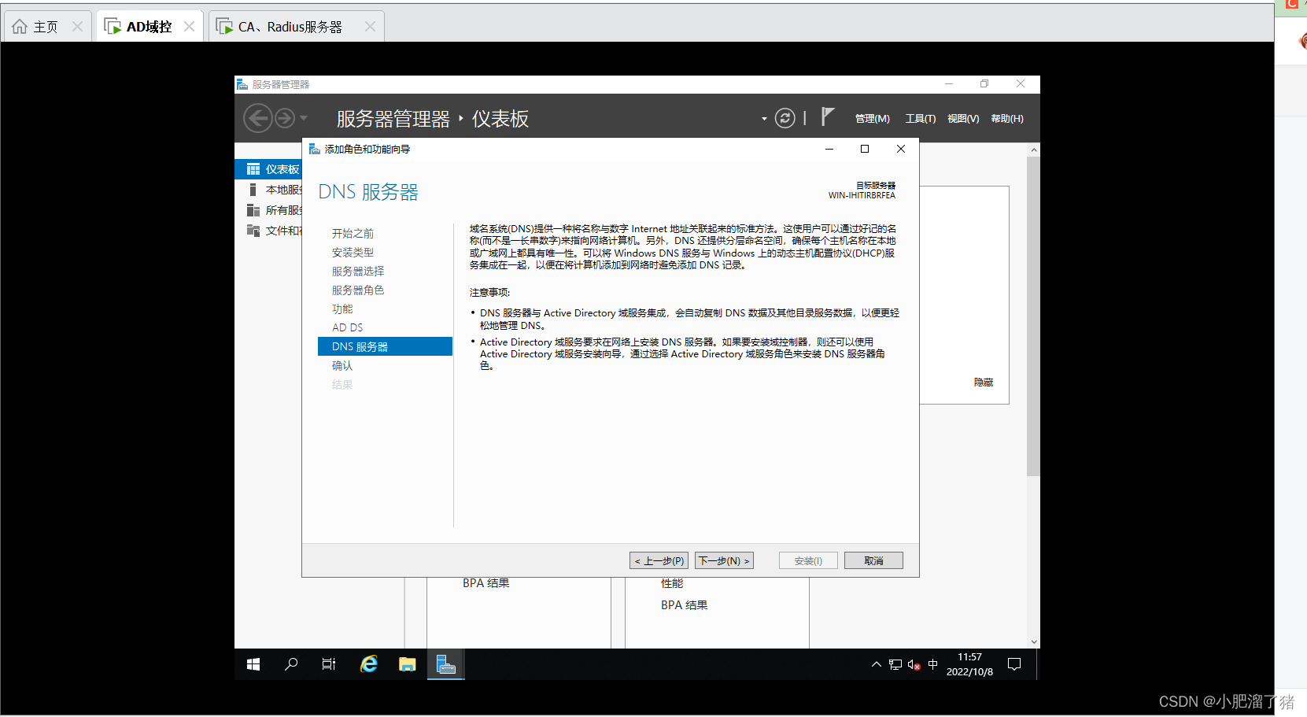Open the dropdown arrow left of refresh
1307x717 pixels.
point(764,119)
